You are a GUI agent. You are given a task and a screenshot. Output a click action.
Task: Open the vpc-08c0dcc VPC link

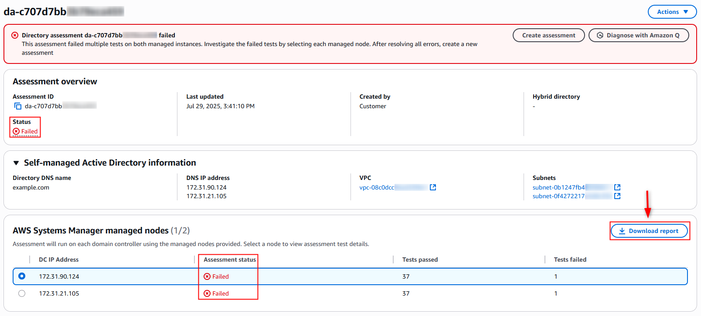coord(393,187)
